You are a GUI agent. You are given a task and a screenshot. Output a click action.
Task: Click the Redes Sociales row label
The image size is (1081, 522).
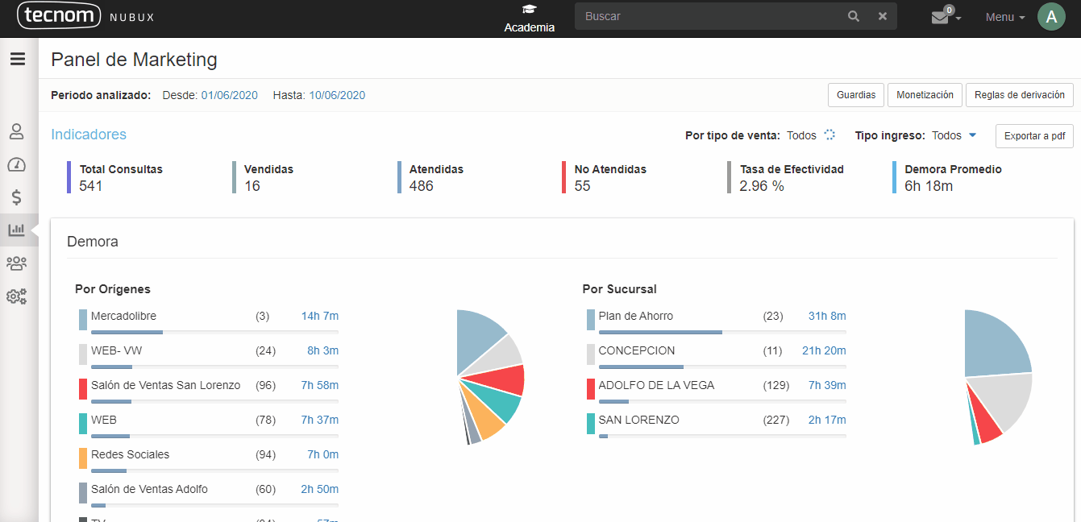(x=131, y=454)
